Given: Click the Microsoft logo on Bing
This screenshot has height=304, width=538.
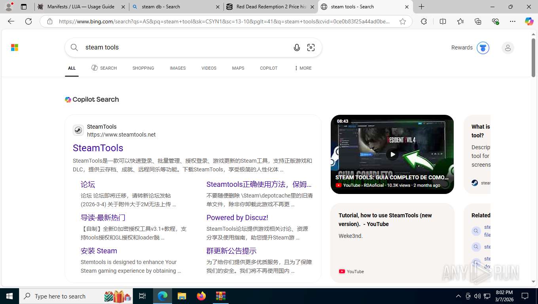Looking at the screenshot, I should (x=15, y=47).
